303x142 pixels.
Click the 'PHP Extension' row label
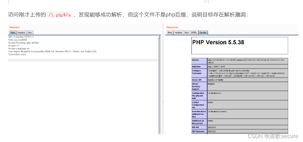click(198, 132)
